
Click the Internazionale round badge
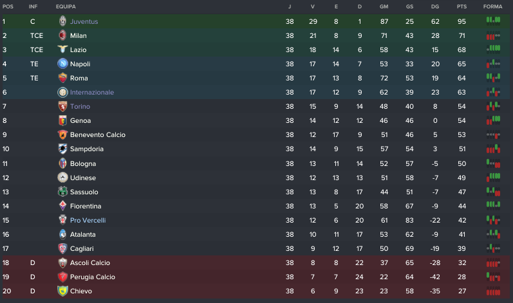tap(62, 92)
